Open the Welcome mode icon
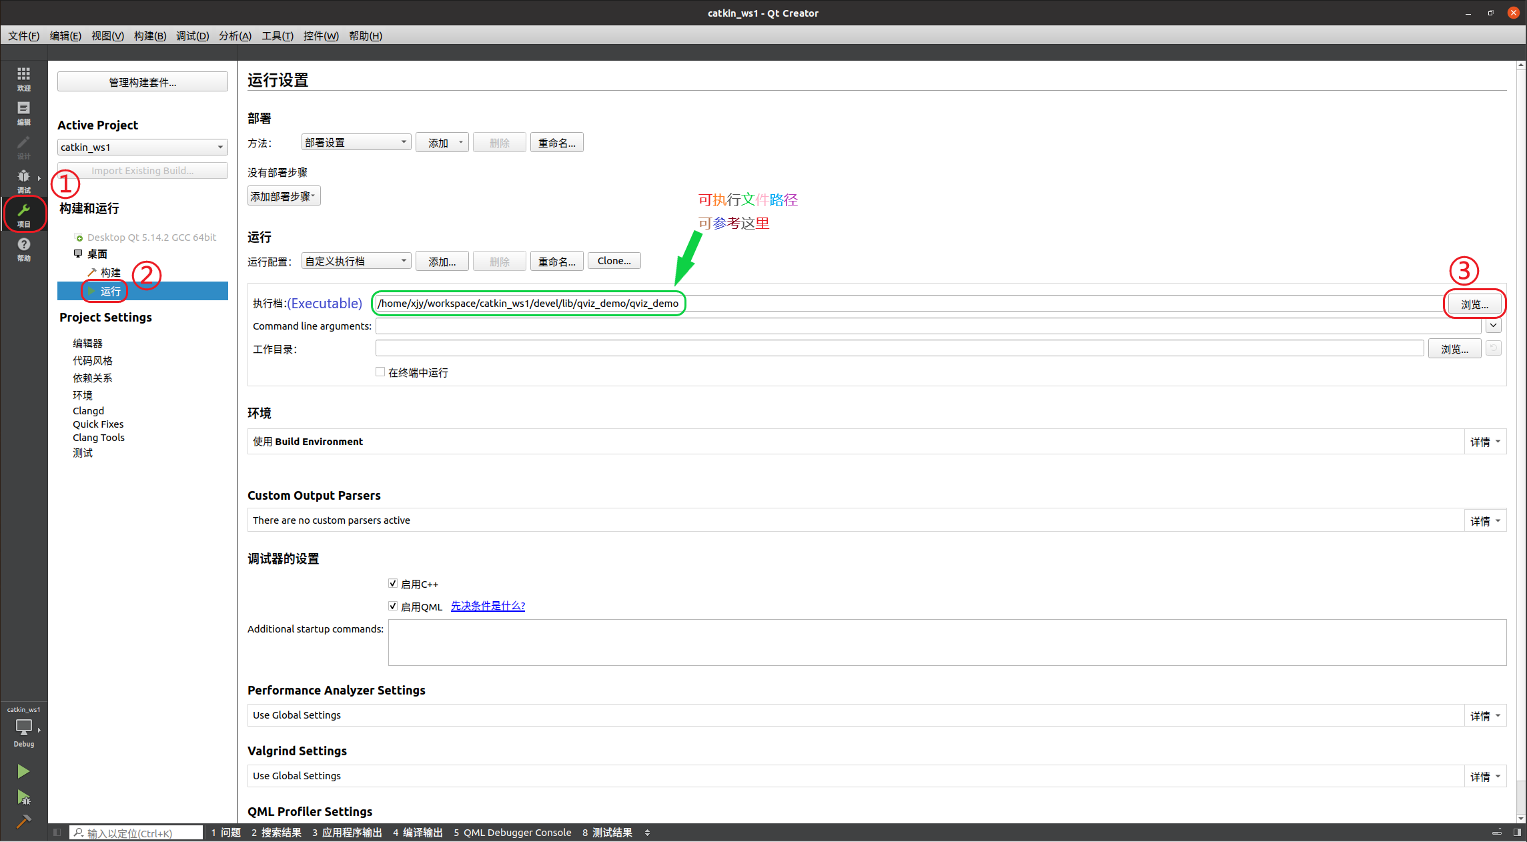Screen dimensions: 1527x842 click(23, 77)
